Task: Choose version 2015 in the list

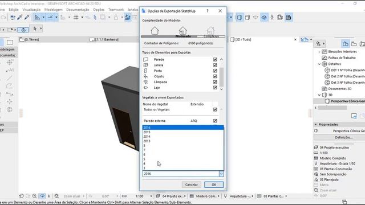Action: click(x=183, y=132)
